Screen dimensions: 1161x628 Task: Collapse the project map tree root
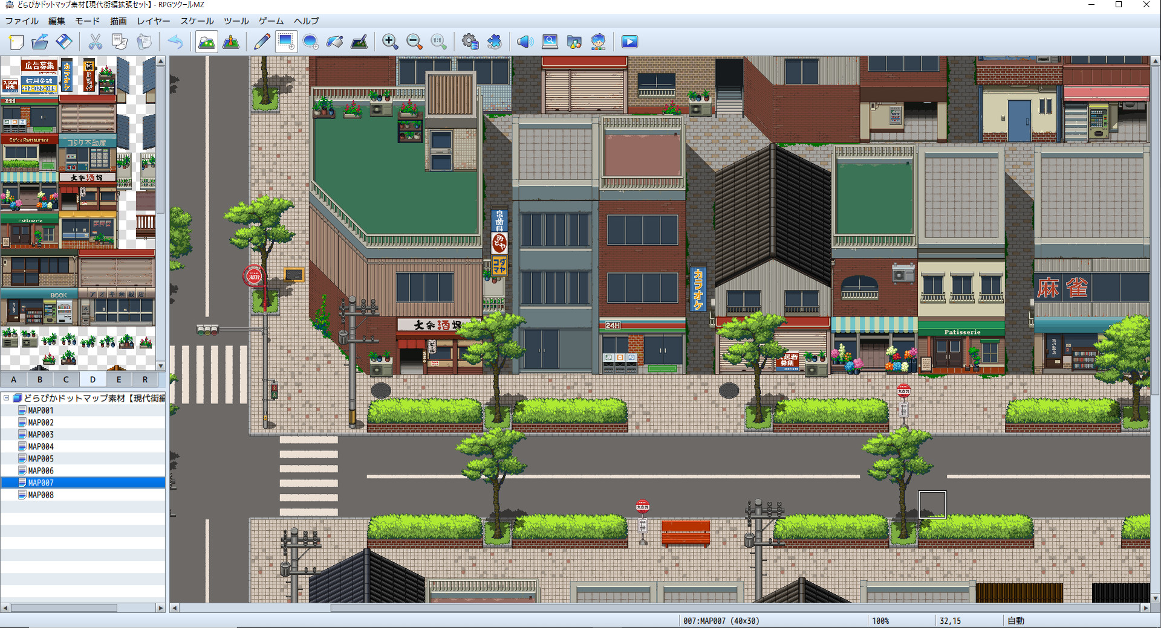pos(5,398)
